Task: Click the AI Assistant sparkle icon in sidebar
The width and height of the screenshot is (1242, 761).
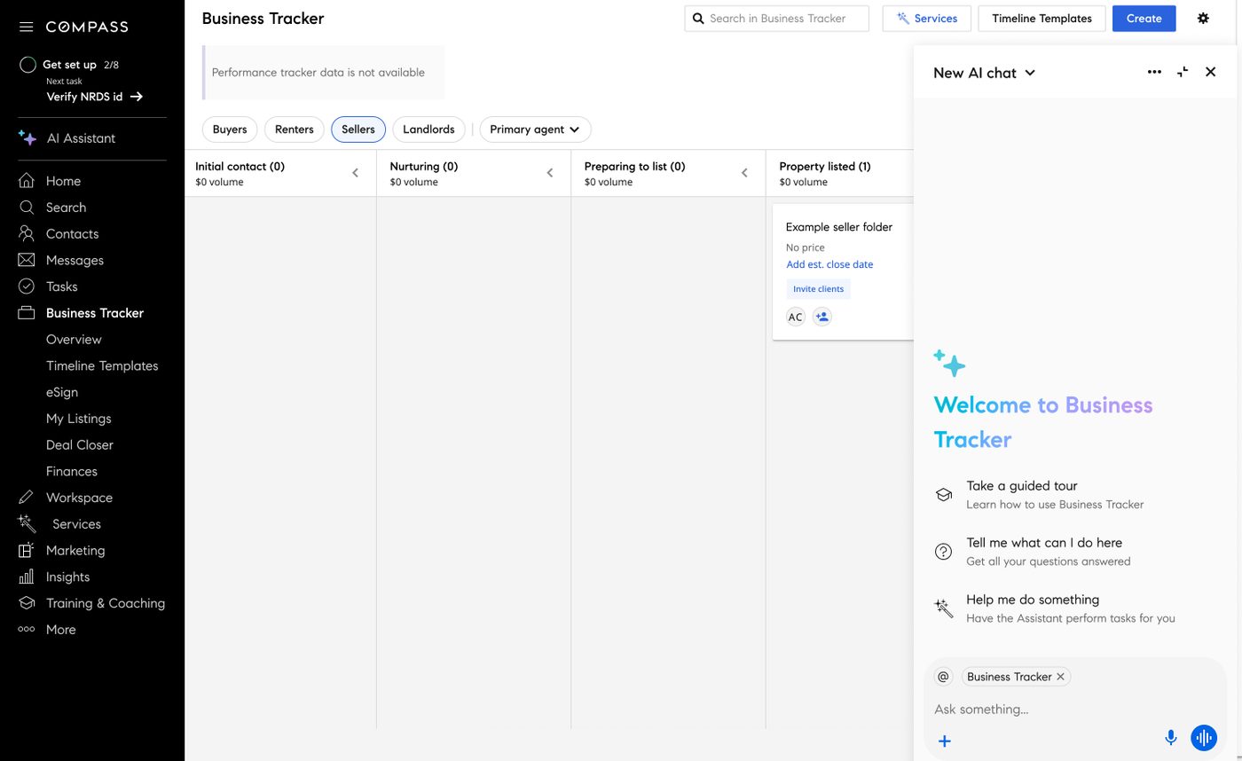Action: pos(28,138)
